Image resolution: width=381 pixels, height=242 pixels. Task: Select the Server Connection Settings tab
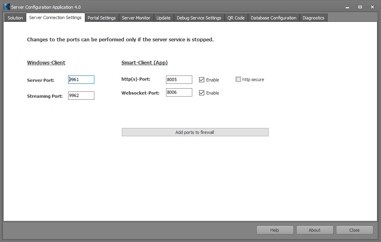pyautogui.click(x=55, y=17)
